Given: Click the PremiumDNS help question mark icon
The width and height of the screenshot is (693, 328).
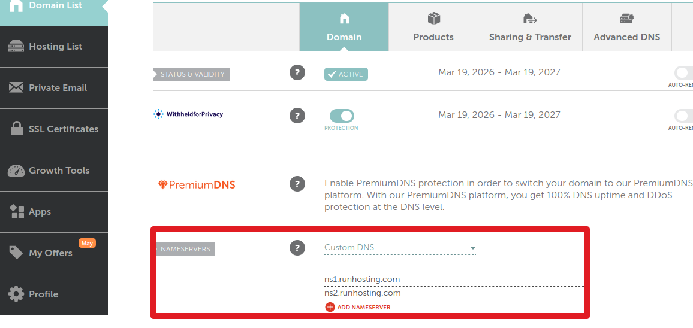Looking at the screenshot, I should (x=297, y=184).
